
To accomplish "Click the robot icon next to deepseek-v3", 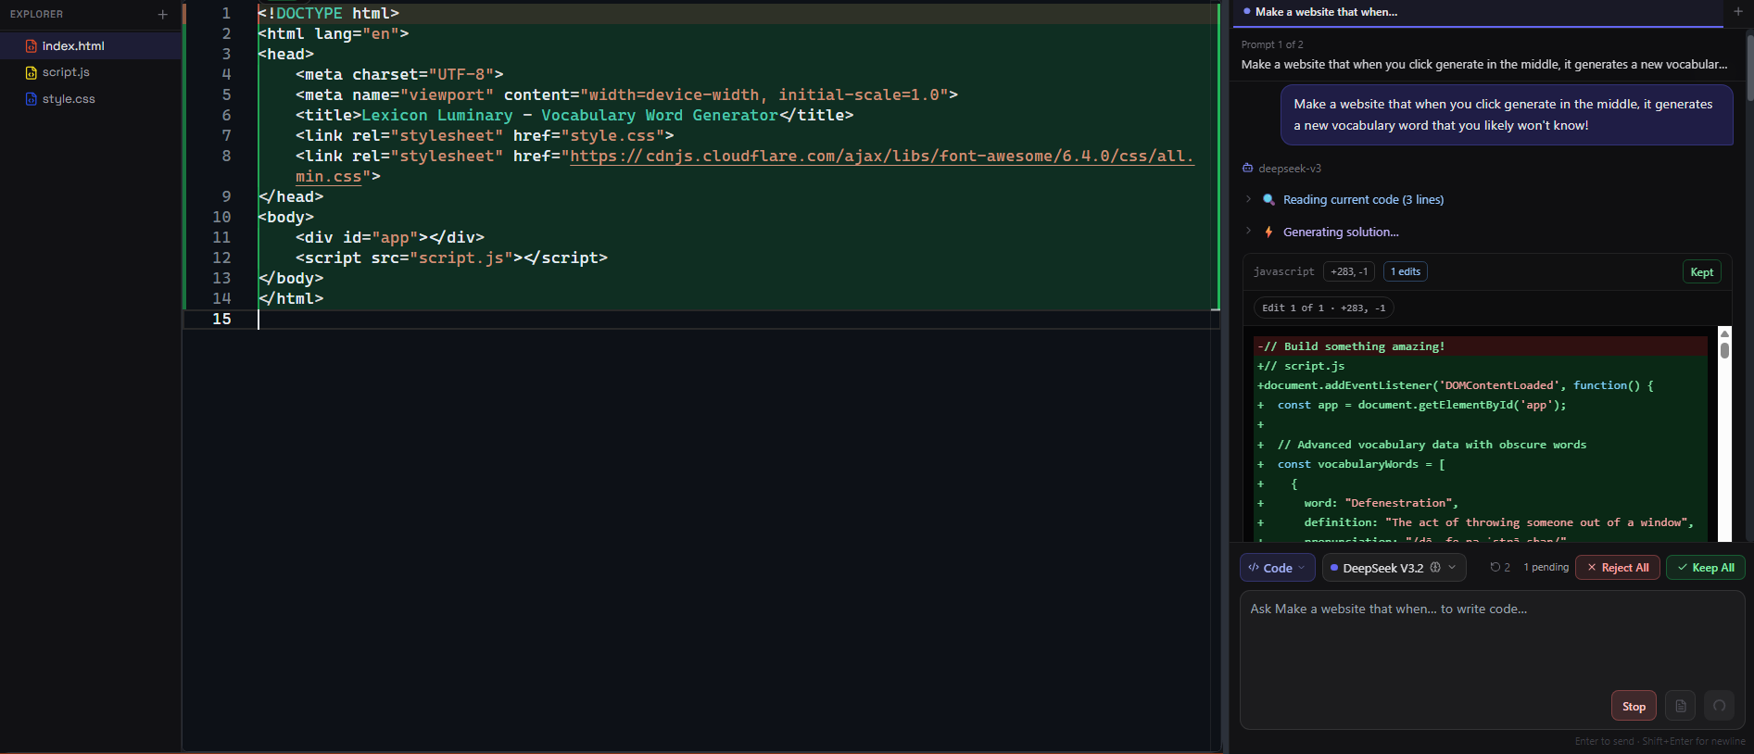I will [x=1247, y=169].
